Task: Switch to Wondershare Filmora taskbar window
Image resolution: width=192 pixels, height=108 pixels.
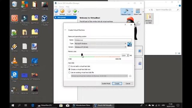Action: (82, 105)
